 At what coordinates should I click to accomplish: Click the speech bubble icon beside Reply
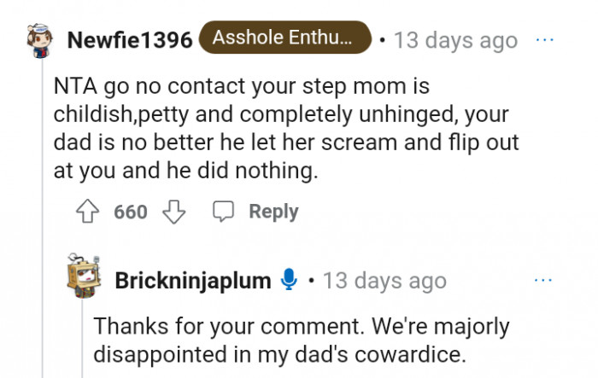pyautogui.click(x=224, y=211)
